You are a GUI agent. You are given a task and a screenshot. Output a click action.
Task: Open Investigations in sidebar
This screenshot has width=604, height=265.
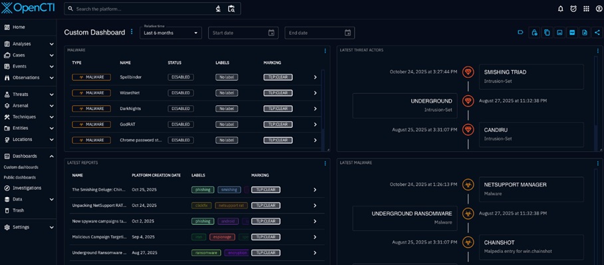point(28,188)
